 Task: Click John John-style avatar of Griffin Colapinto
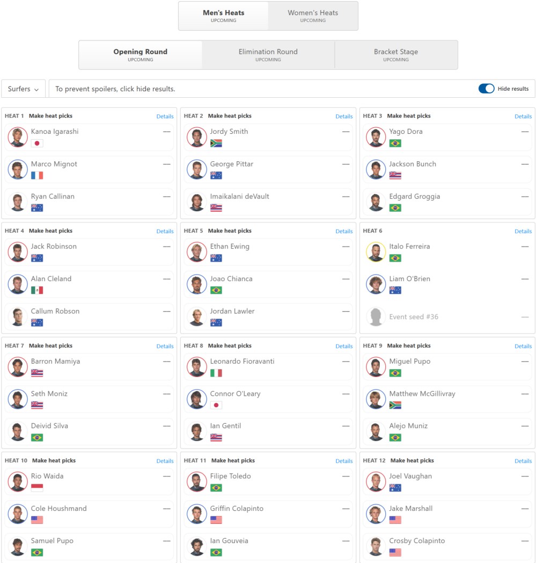pos(197,514)
